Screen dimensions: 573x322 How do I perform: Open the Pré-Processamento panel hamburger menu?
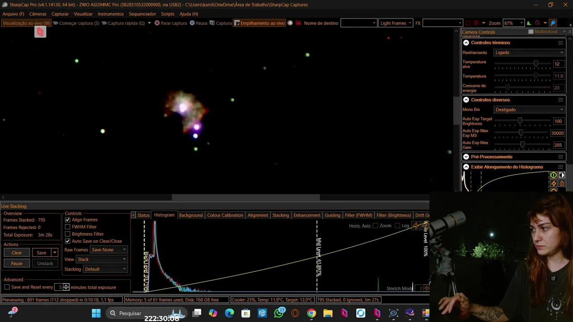pyautogui.click(x=560, y=157)
